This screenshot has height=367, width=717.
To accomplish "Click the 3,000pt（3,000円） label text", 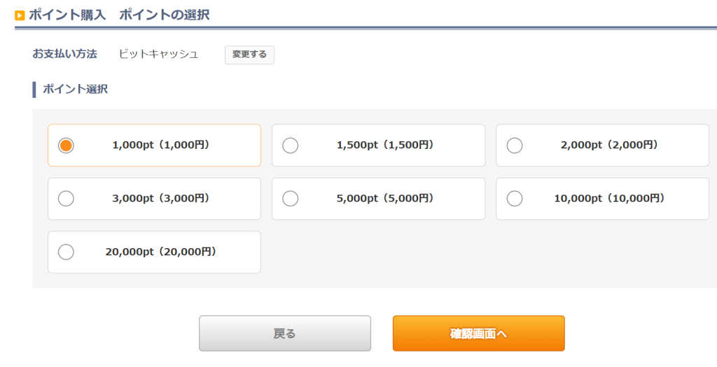I will (161, 199).
